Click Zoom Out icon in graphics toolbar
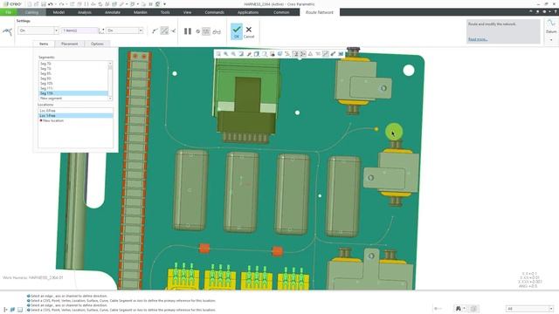 click(233, 54)
